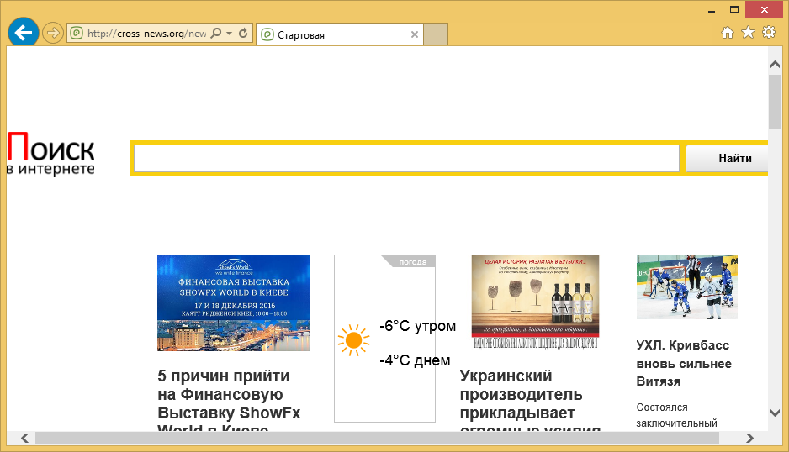Click the search magnifier in address bar
The width and height of the screenshot is (789, 452).
coord(216,34)
